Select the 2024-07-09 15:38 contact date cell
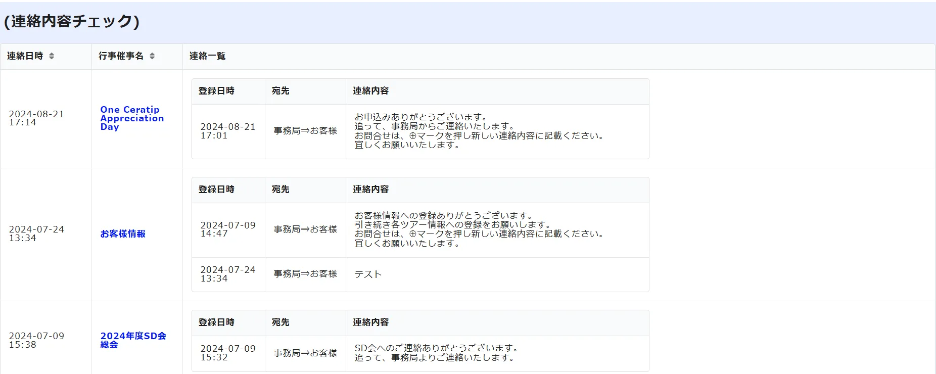This screenshot has height=374, width=936. (36, 340)
